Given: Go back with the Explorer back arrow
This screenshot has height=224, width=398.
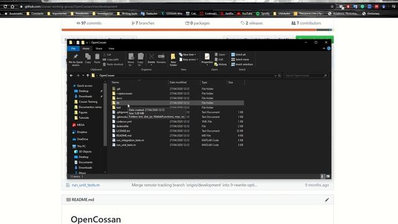Looking at the screenshot, I should [72, 75].
